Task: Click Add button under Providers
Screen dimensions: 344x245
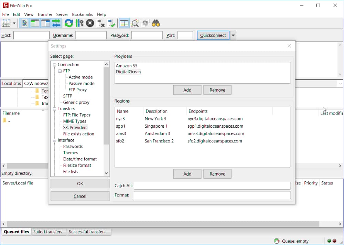Action: 187,90
